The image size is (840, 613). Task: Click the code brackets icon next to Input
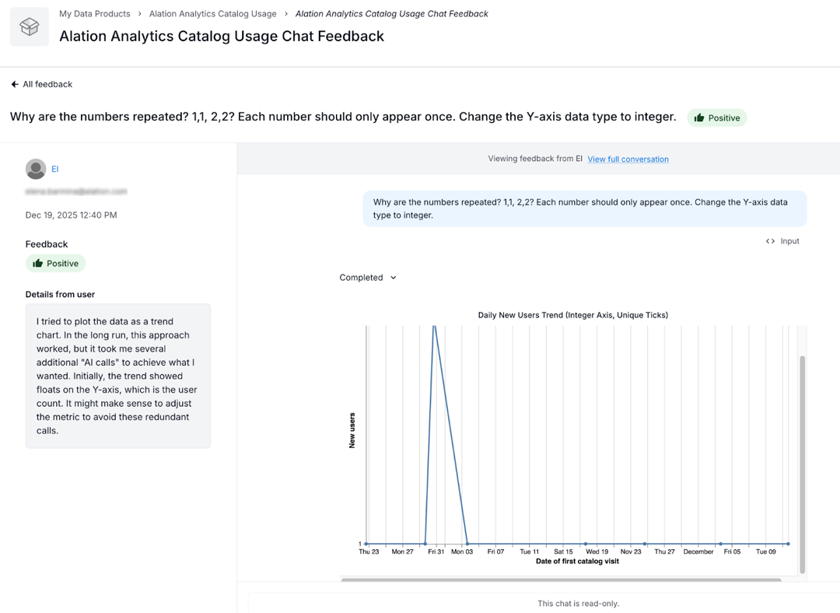tap(768, 241)
